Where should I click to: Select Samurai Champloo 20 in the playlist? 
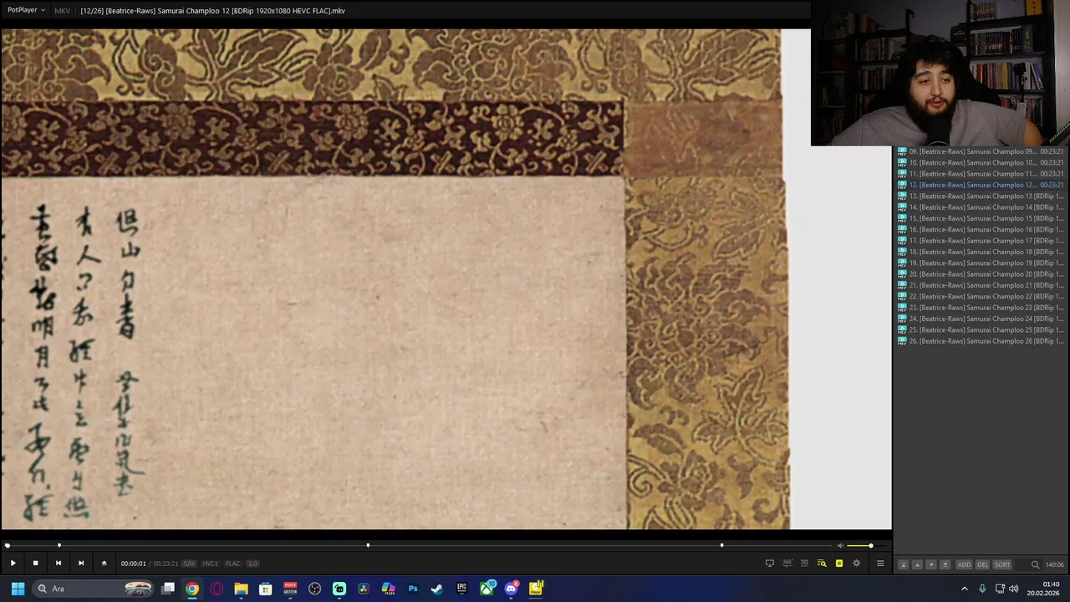(x=981, y=274)
